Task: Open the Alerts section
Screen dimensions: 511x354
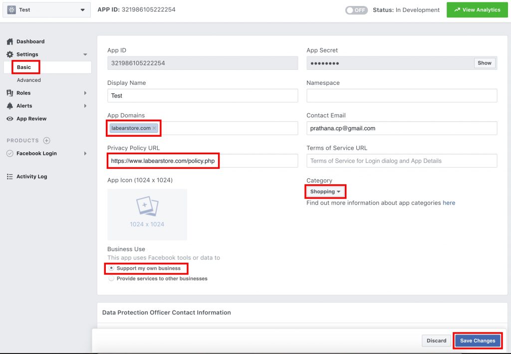Action: pyautogui.click(x=24, y=106)
